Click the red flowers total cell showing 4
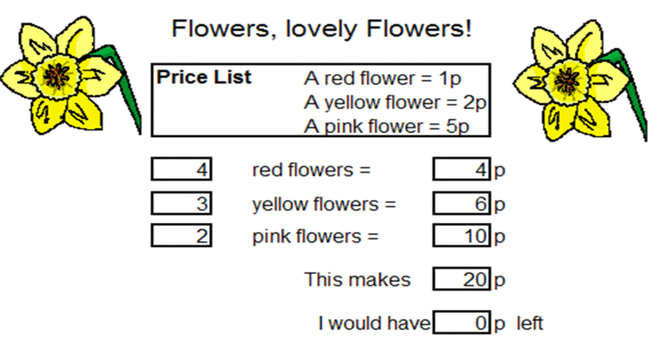This screenshot has height=348, width=662. (x=462, y=169)
